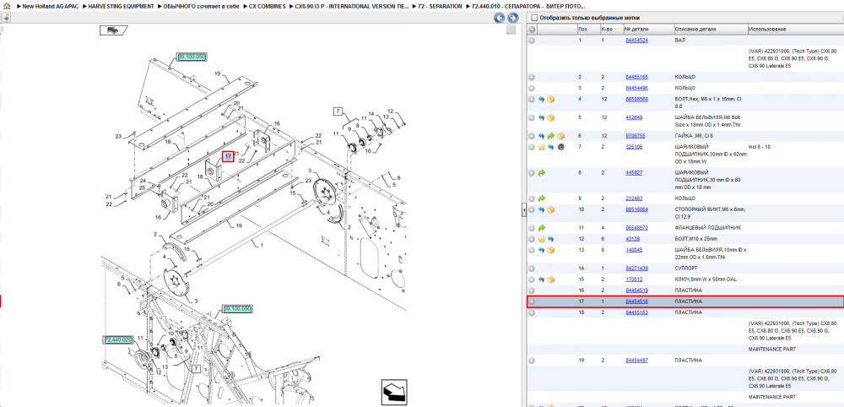Image resolution: width=844 pixels, height=407 pixels.
Task: Open part number link 84271439
Action: (636, 269)
